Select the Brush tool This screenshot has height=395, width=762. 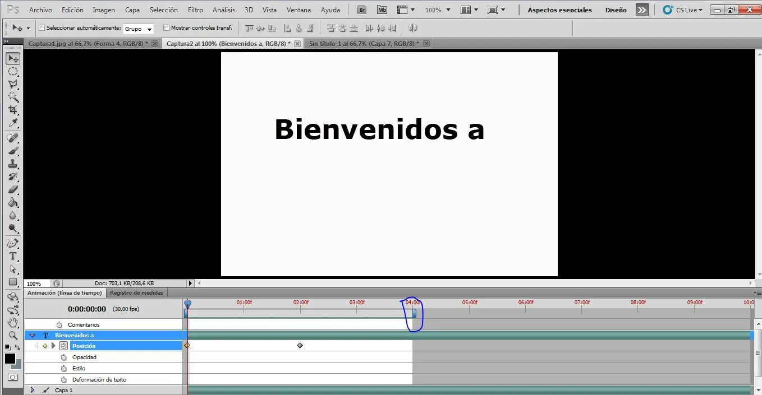coord(13,151)
